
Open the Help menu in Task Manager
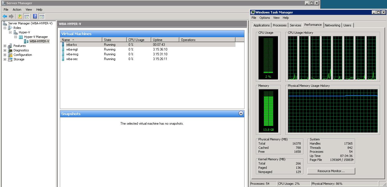tap(286, 18)
